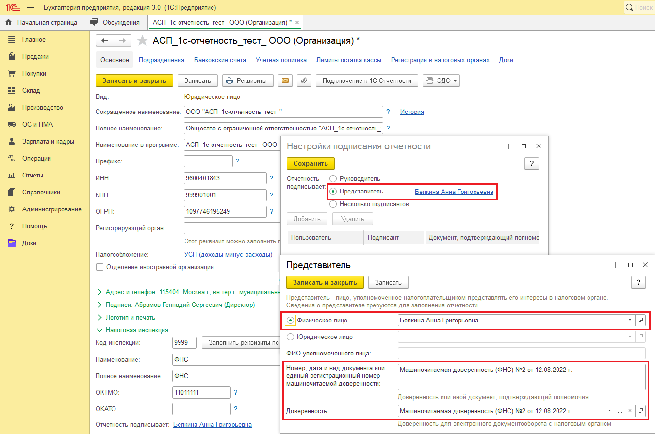
Task: Select the Руководитель radio button
Action: [333, 179]
